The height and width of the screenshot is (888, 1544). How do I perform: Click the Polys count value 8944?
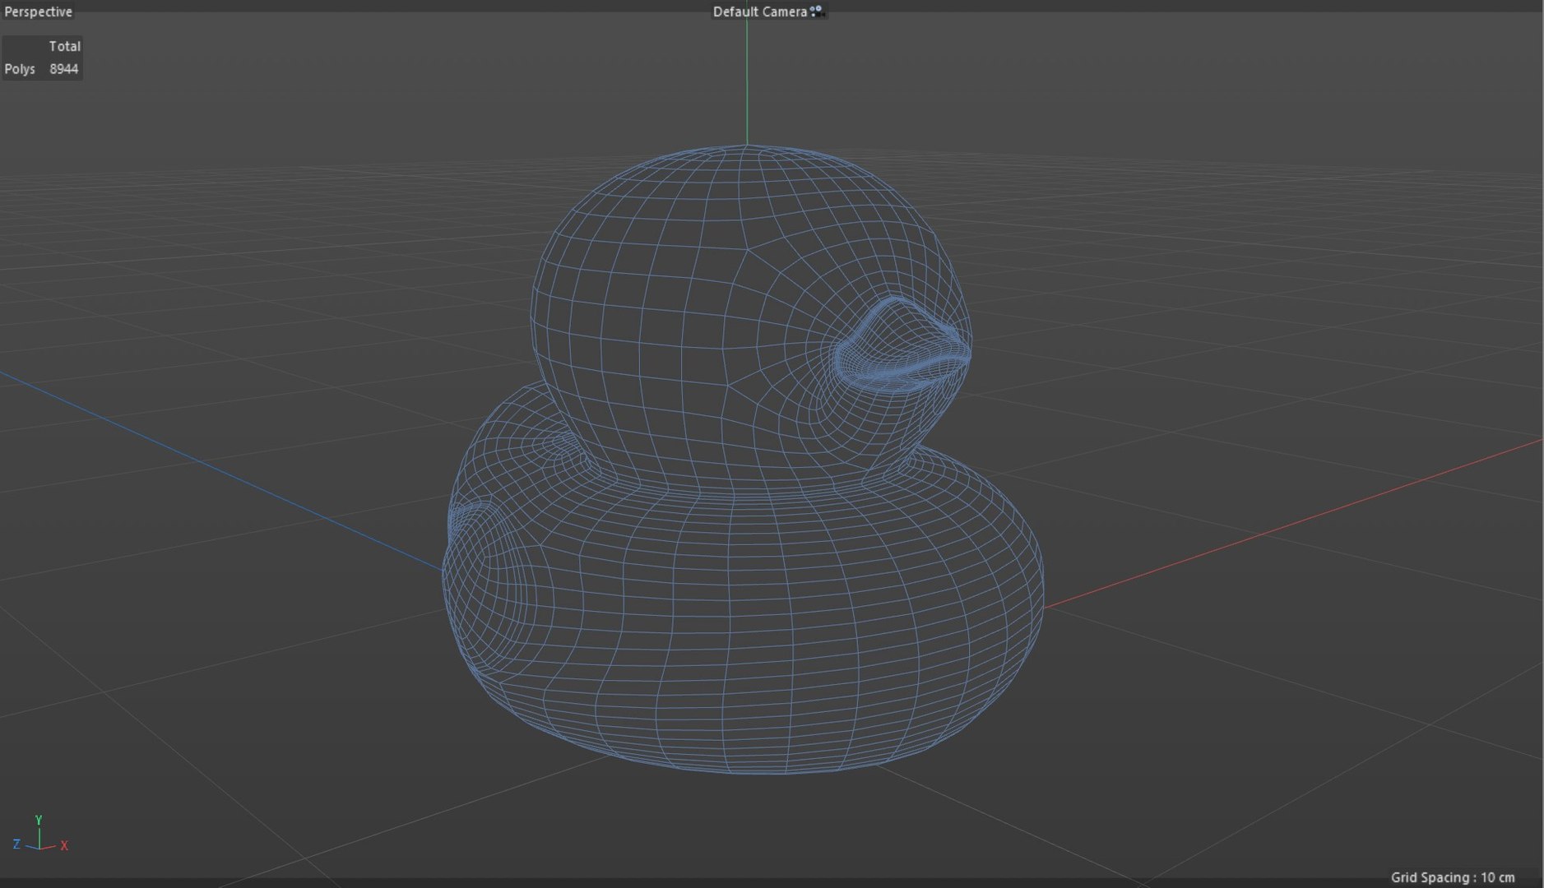click(63, 69)
